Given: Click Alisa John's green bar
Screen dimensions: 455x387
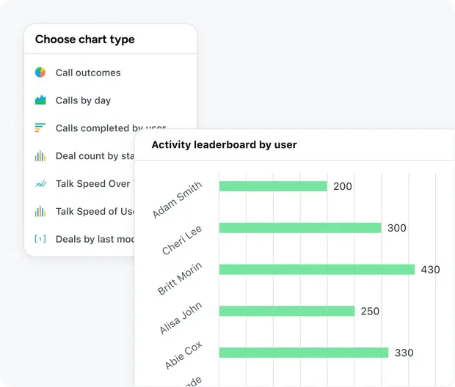Looking at the screenshot, I should coord(287,311).
